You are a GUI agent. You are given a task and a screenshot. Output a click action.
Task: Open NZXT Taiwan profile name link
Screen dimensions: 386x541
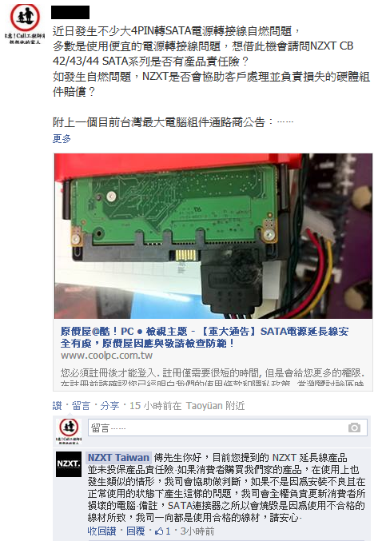[x=118, y=458]
